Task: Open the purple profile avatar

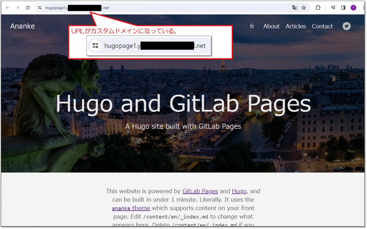Action: coord(353,8)
